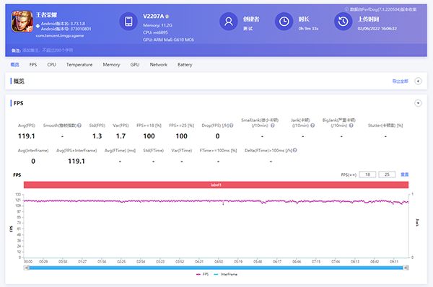Toggle the InterFrame legend series
This screenshot has height=287, width=433.
[225, 274]
